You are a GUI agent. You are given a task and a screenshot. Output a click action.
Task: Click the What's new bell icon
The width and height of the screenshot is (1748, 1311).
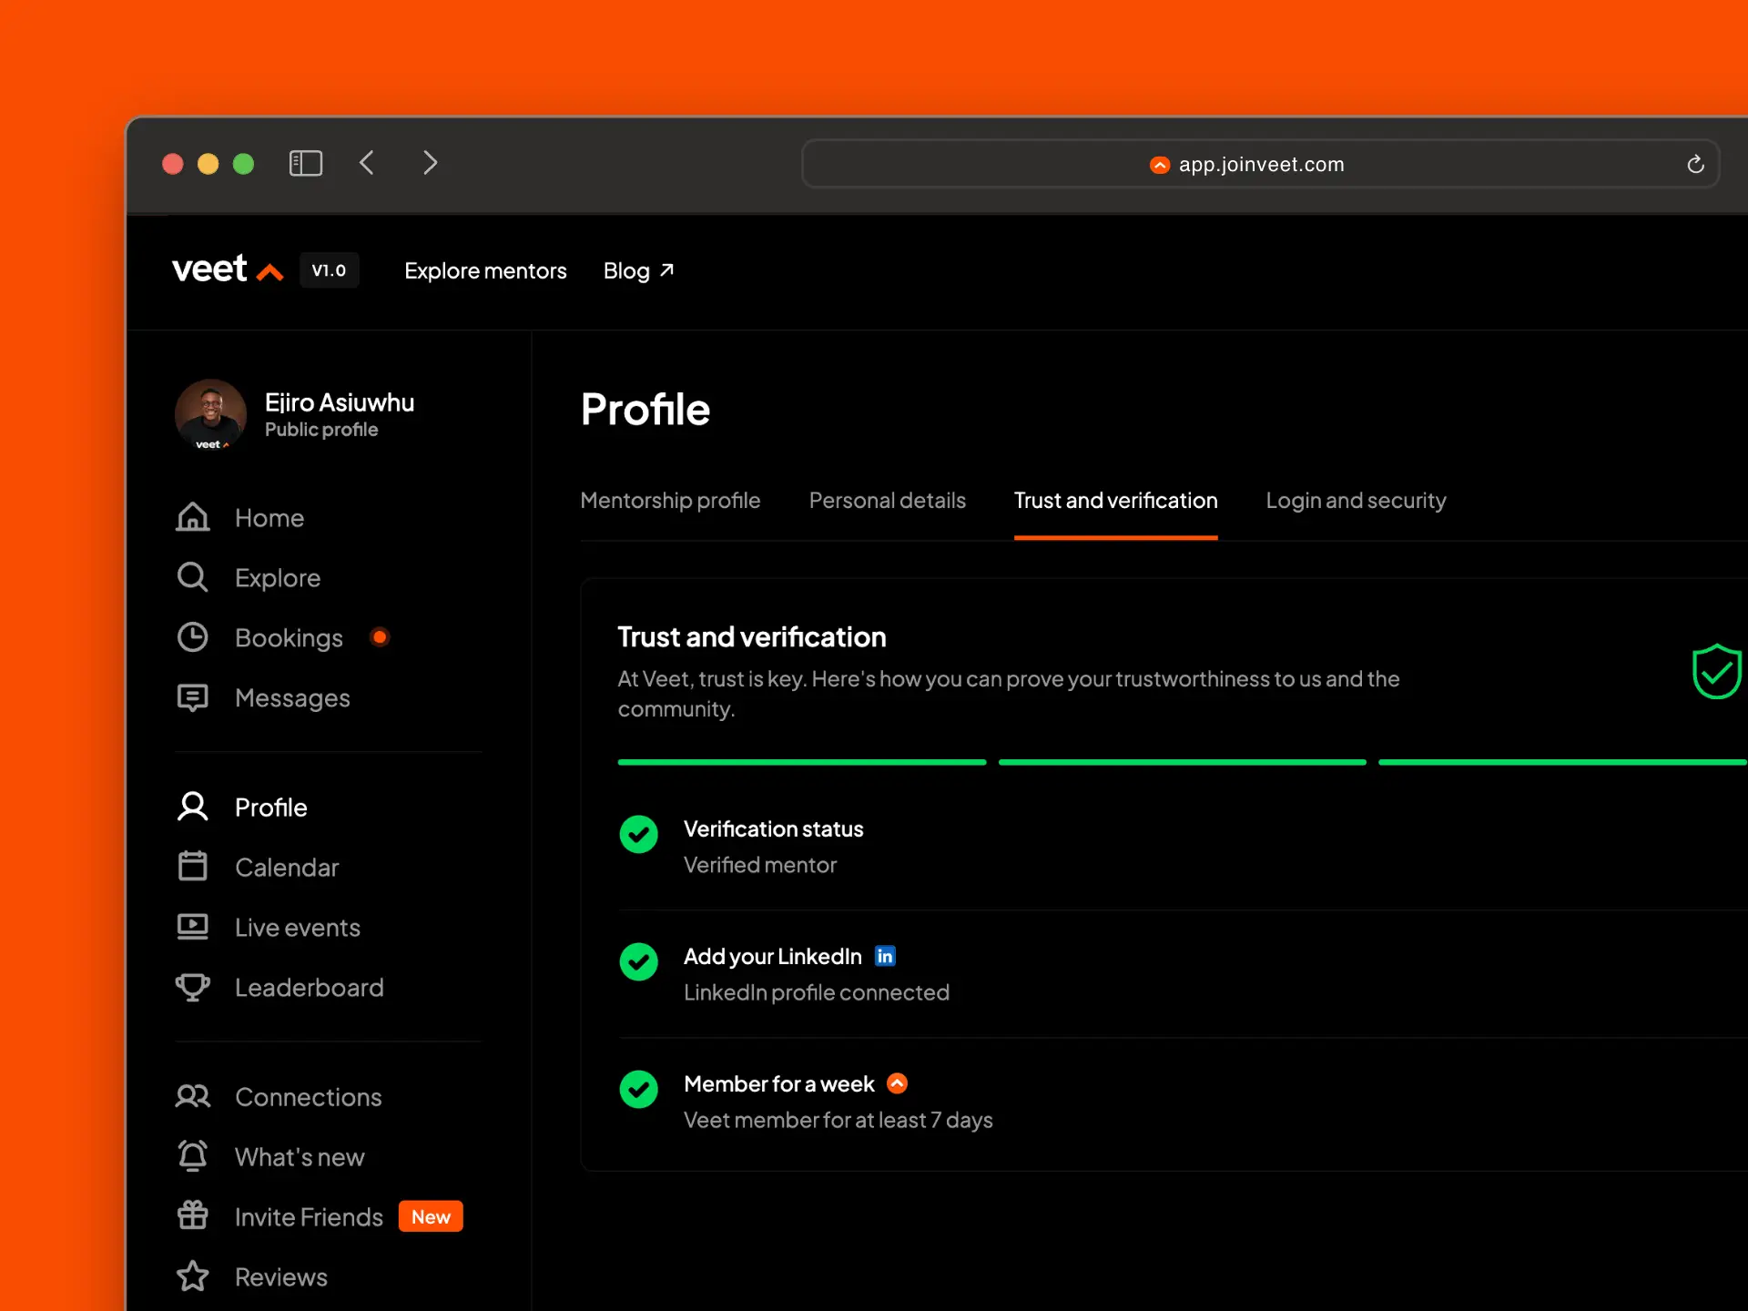click(x=192, y=1156)
